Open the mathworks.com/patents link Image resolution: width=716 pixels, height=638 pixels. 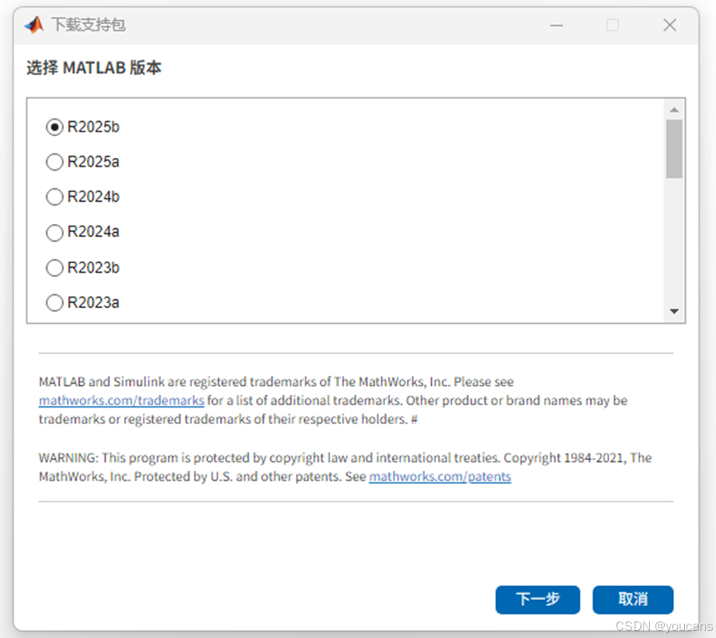pos(440,476)
